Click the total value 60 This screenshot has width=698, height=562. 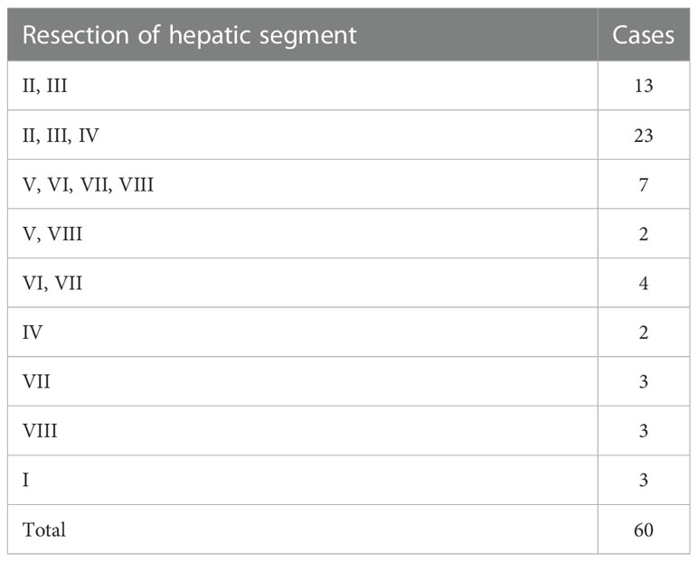tap(643, 529)
